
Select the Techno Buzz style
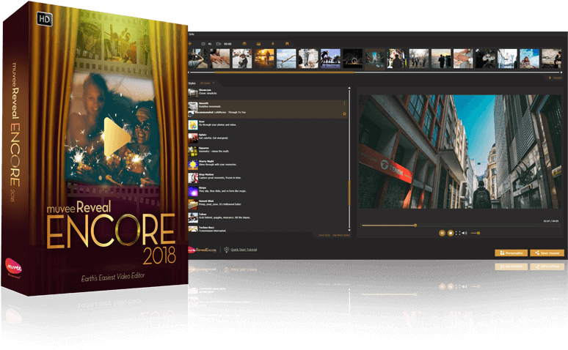point(267,229)
